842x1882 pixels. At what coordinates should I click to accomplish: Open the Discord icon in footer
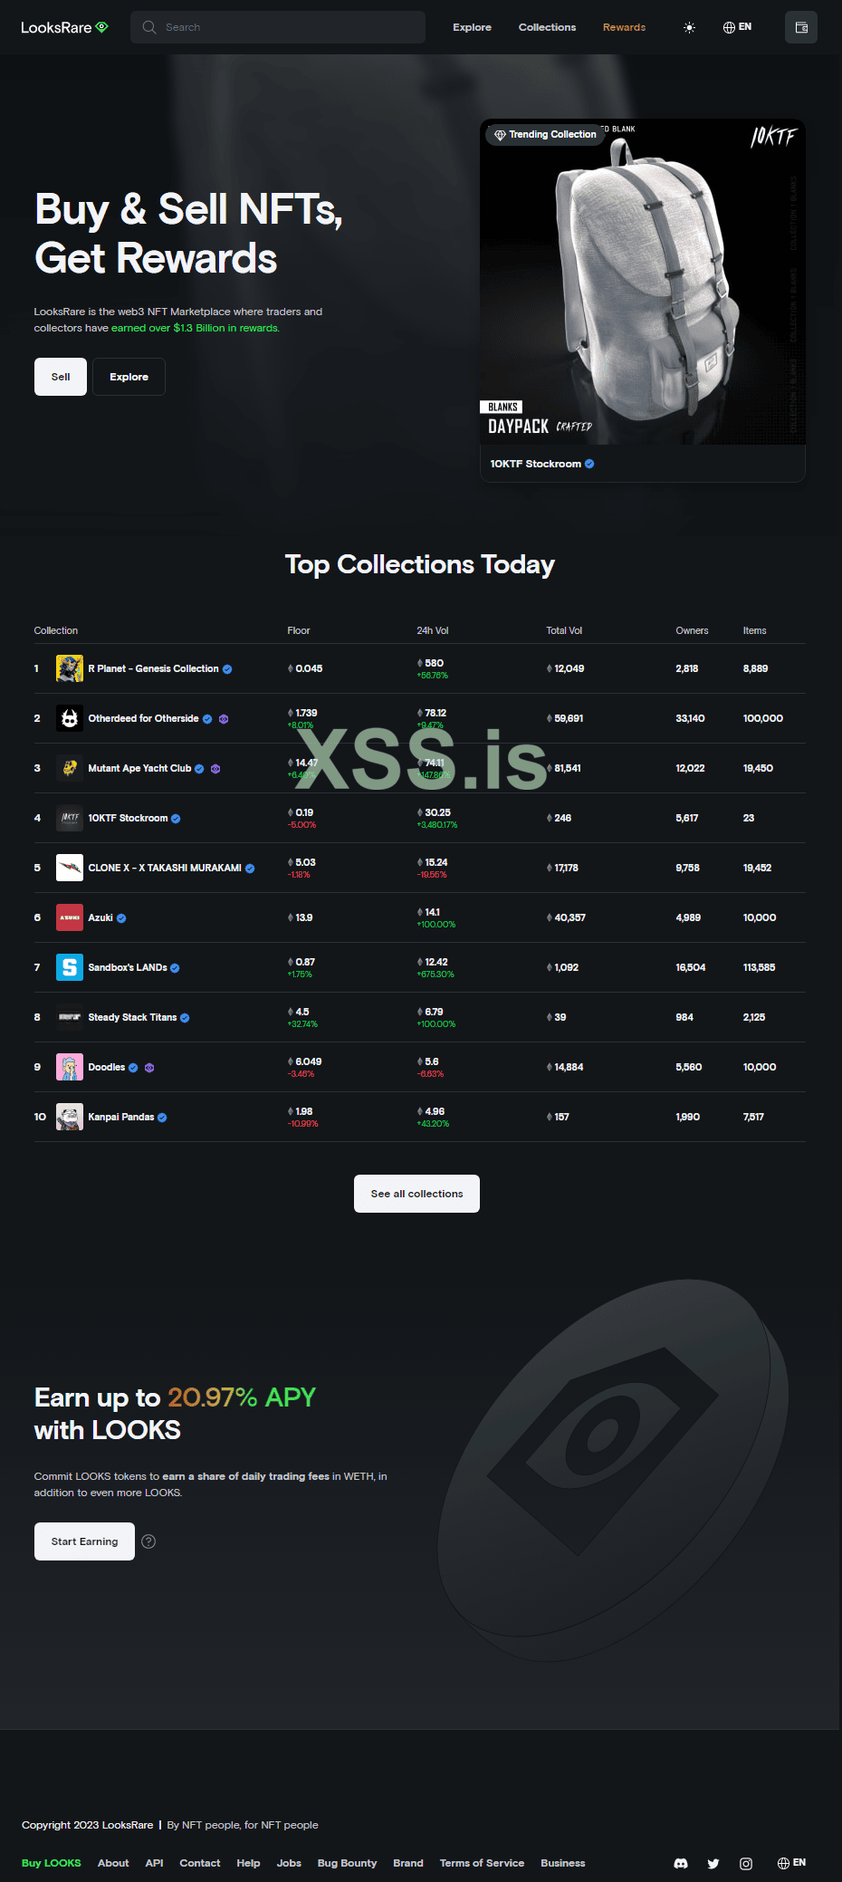click(x=681, y=1864)
